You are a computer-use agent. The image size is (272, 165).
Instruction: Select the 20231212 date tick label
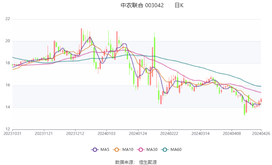(75, 133)
